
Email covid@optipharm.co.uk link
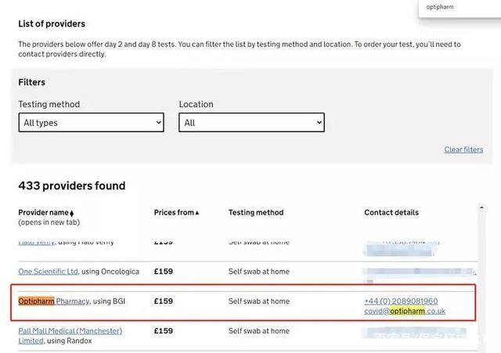tap(405, 312)
